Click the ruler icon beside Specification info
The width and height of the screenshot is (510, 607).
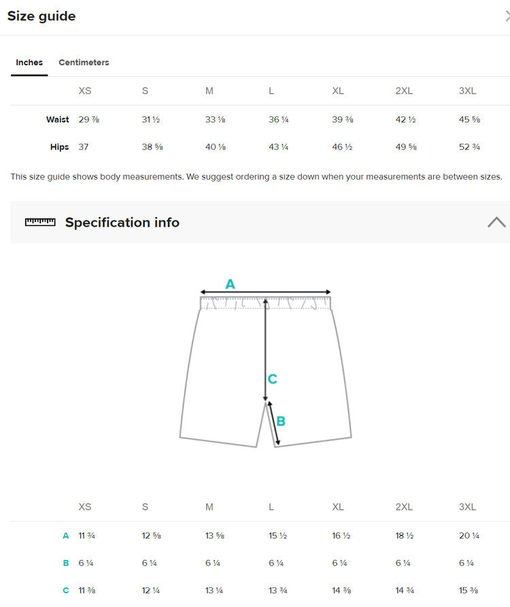click(40, 222)
